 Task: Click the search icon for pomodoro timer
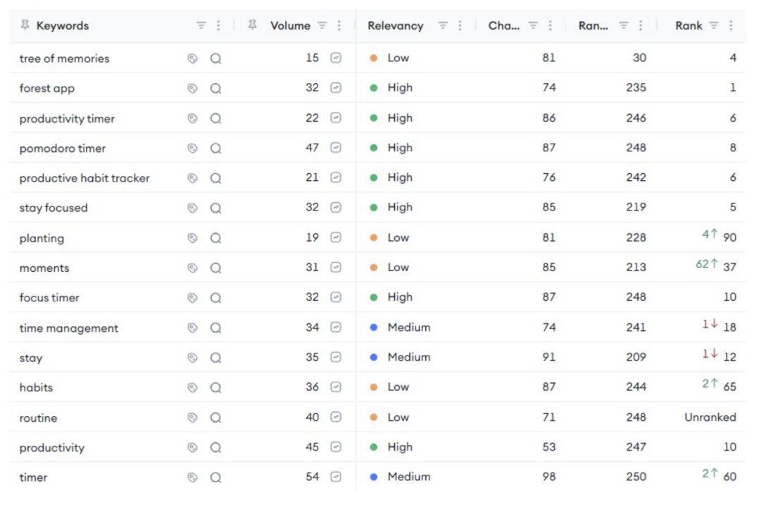pos(216,148)
